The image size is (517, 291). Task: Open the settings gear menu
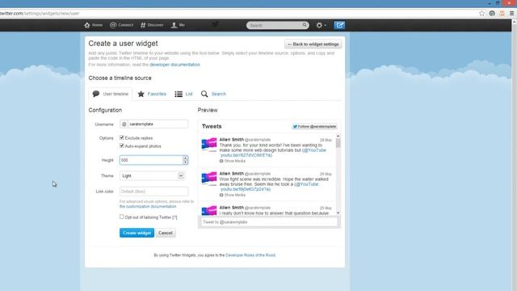pos(321,25)
